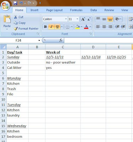Switch to the Home tab
The image size is (133, 142).
(x=19, y=10)
